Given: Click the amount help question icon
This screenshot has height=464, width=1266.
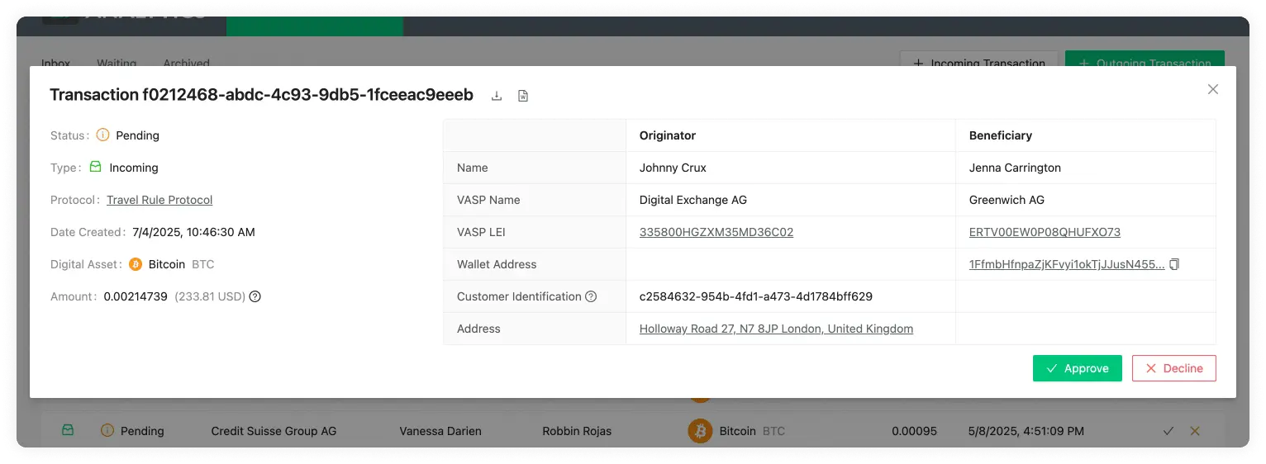Looking at the screenshot, I should point(255,296).
